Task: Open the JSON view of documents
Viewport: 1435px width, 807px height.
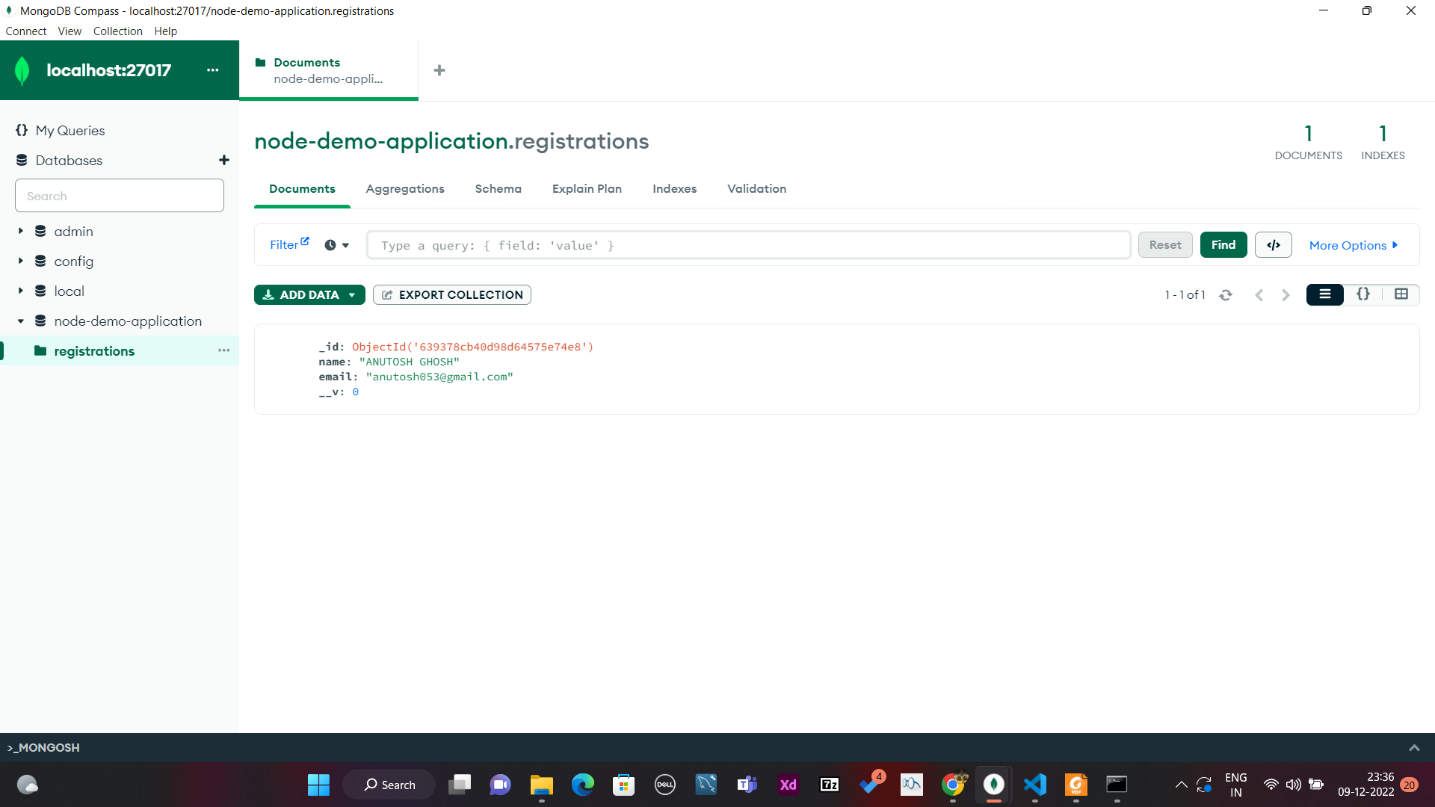Action: pos(1363,294)
